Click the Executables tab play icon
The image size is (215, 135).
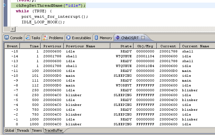(x=68, y=38)
